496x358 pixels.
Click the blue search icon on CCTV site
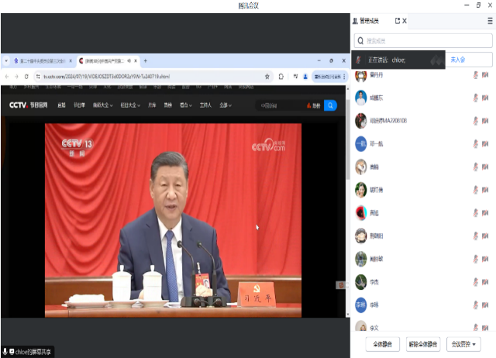[330, 105]
